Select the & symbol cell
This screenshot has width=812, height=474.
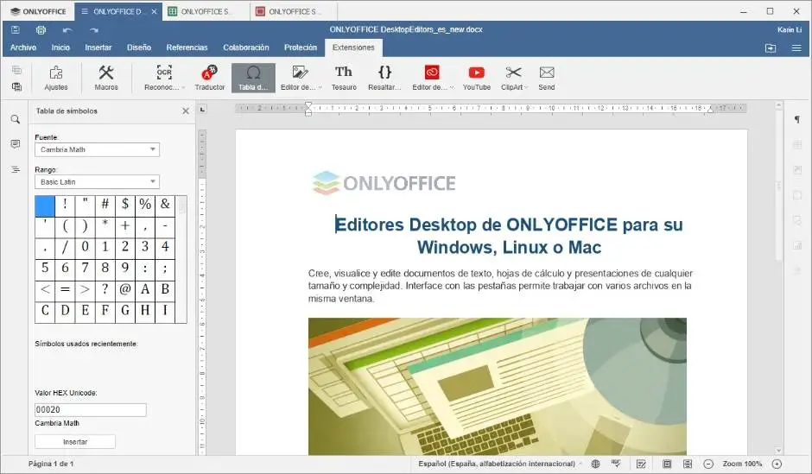pyautogui.click(x=165, y=205)
